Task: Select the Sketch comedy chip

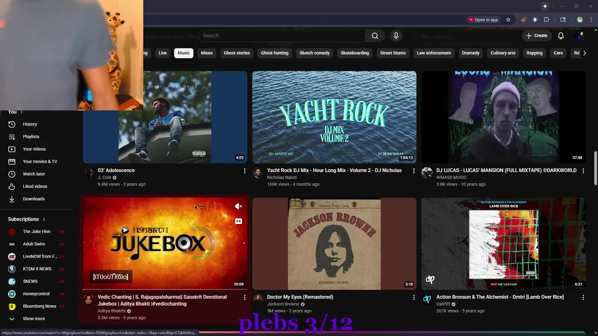Action: [x=314, y=53]
